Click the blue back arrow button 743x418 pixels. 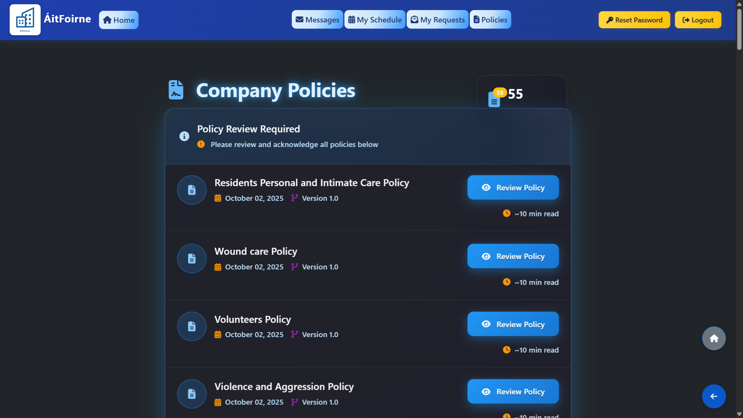click(714, 396)
